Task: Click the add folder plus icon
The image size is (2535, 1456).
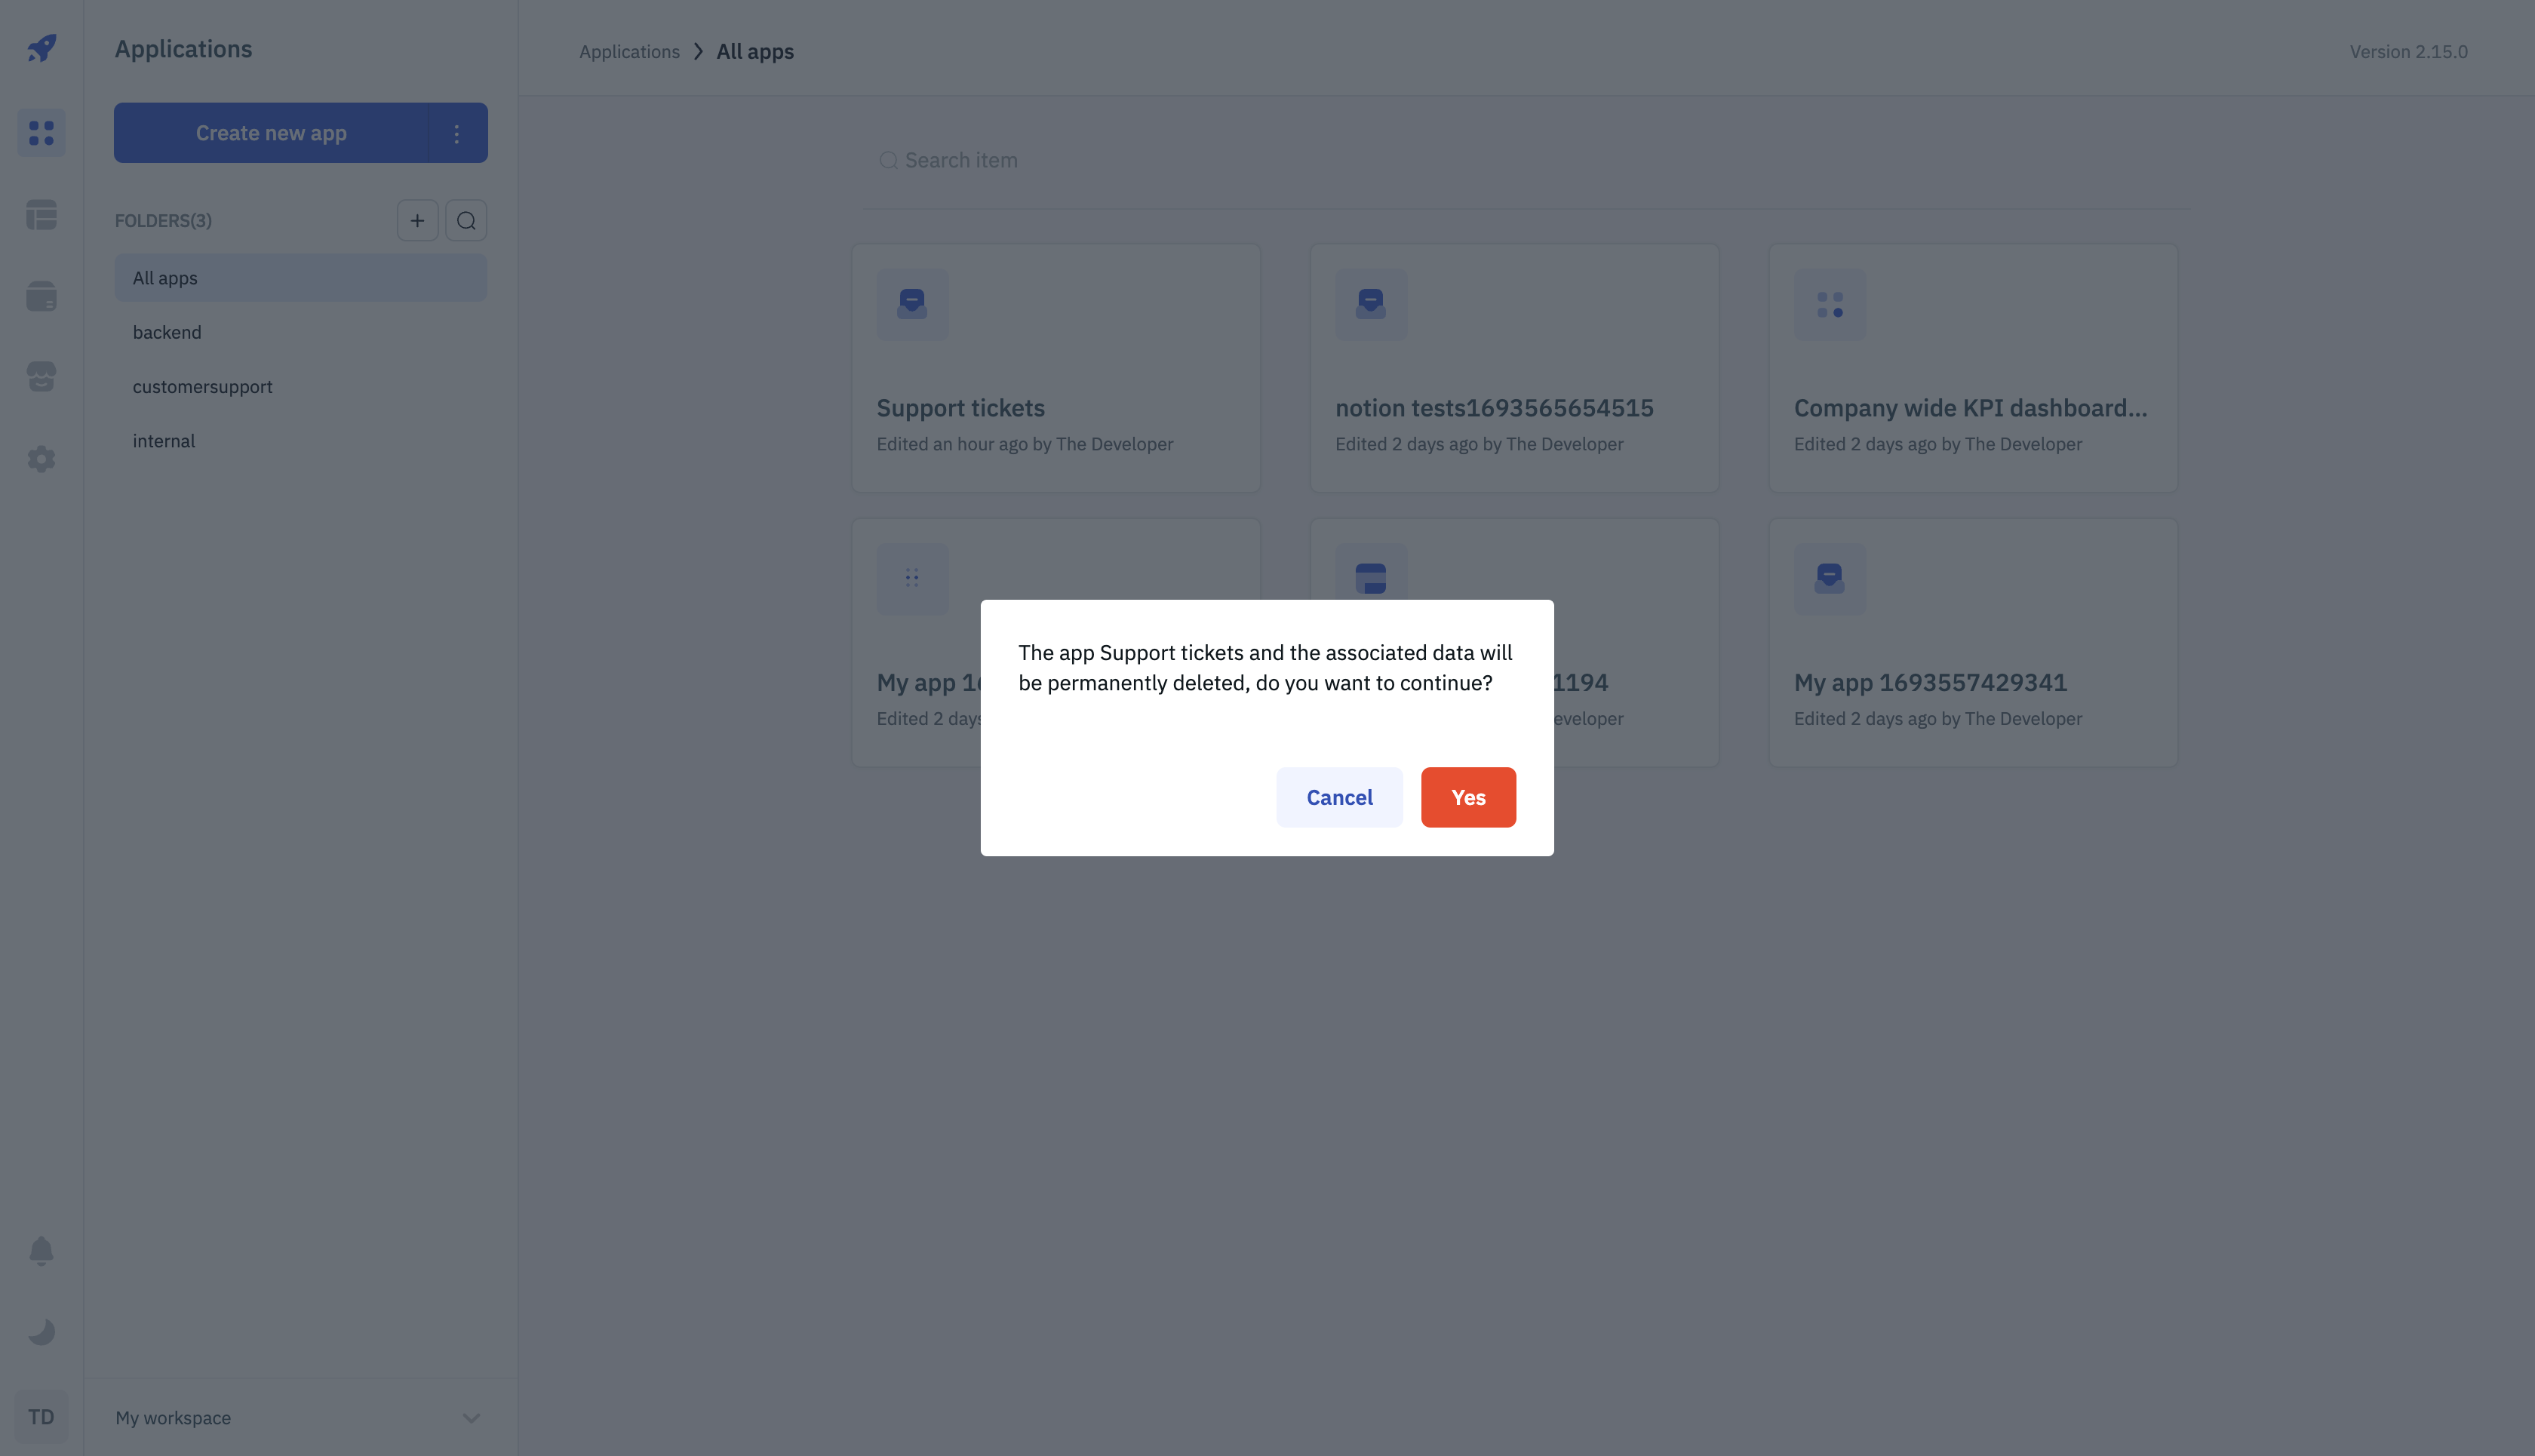Action: coord(417,221)
